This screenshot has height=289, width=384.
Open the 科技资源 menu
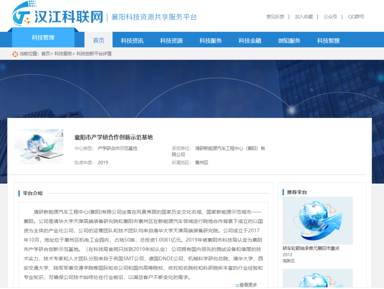[x=171, y=40]
